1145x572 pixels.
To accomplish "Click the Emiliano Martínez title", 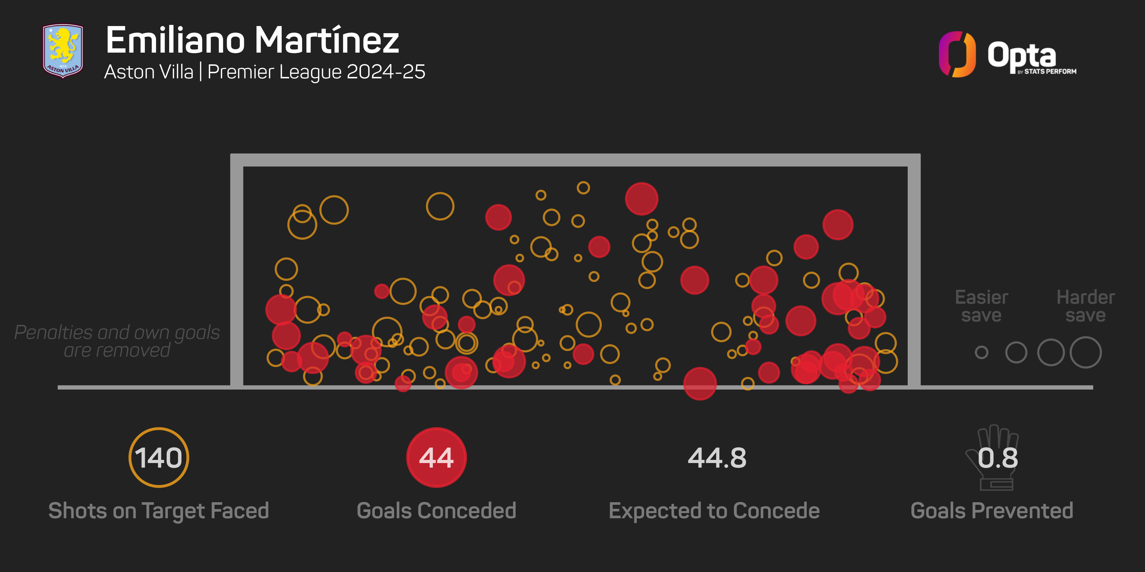I will pos(252,40).
